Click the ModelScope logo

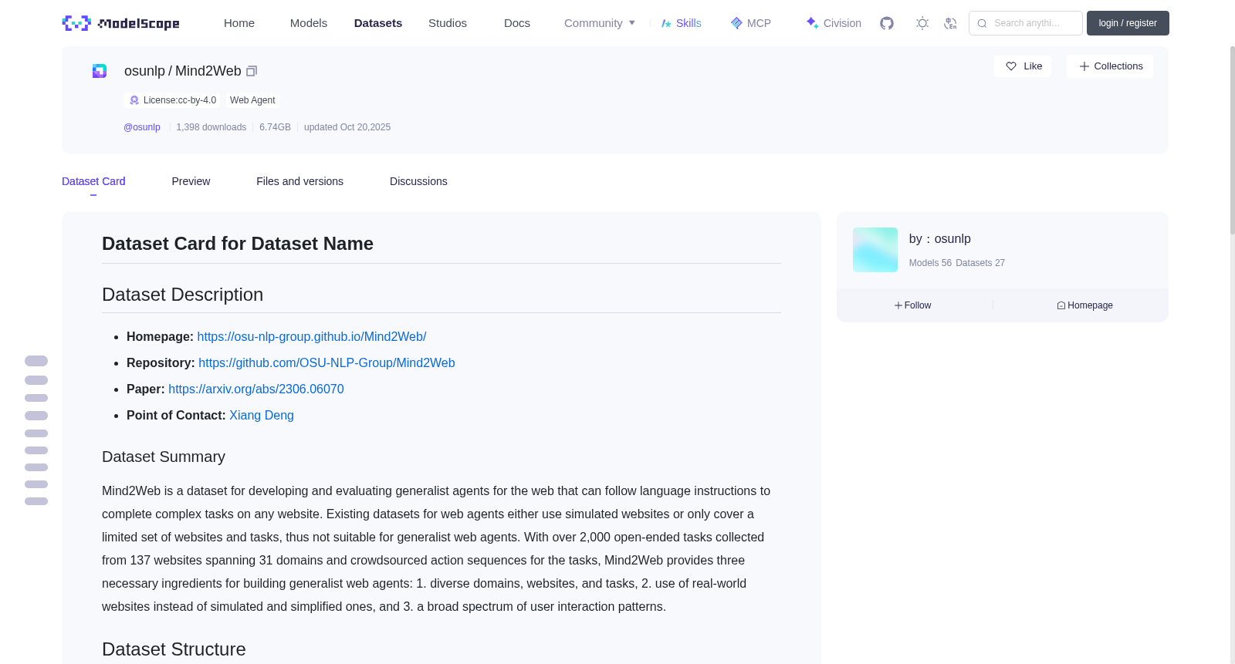point(121,23)
